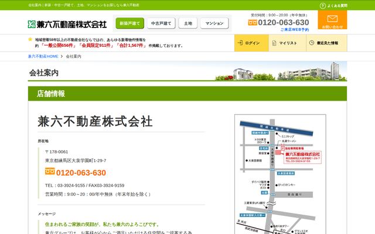Image resolution: width=375 pixels, height=234 pixels.
Task: Click the orange 0120-063-630 number in 店舗情報
Action: 81,173
